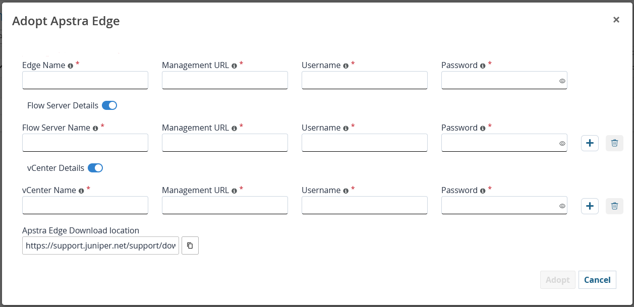Click the Apstra Edge Download location field
Image resolution: width=634 pixels, height=307 pixels.
coord(100,245)
